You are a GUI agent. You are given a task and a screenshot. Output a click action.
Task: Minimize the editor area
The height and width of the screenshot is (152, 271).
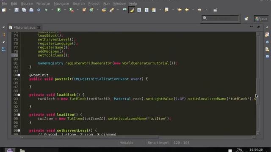251,27
